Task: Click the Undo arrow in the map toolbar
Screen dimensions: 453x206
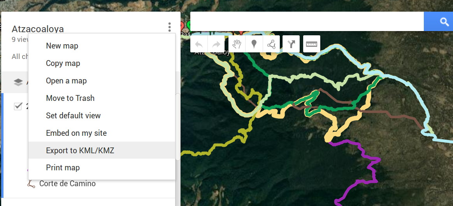Action: click(x=199, y=44)
